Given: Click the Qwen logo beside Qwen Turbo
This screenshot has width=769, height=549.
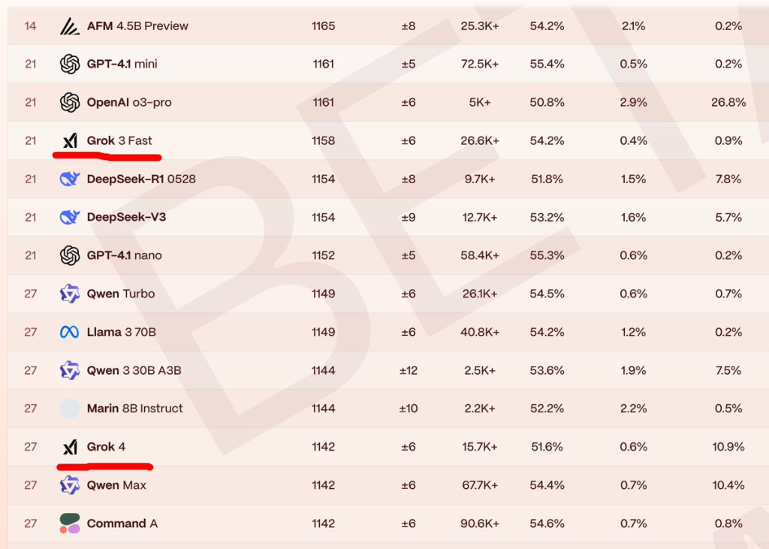Looking at the screenshot, I should [x=70, y=294].
